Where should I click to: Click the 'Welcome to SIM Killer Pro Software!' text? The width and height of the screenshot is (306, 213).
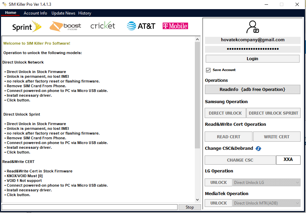(x=37, y=43)
